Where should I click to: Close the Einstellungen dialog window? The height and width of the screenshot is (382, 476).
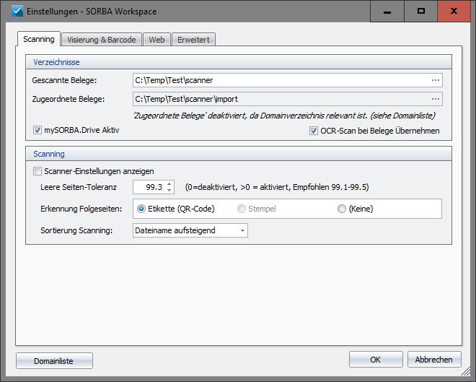[454, 12]
